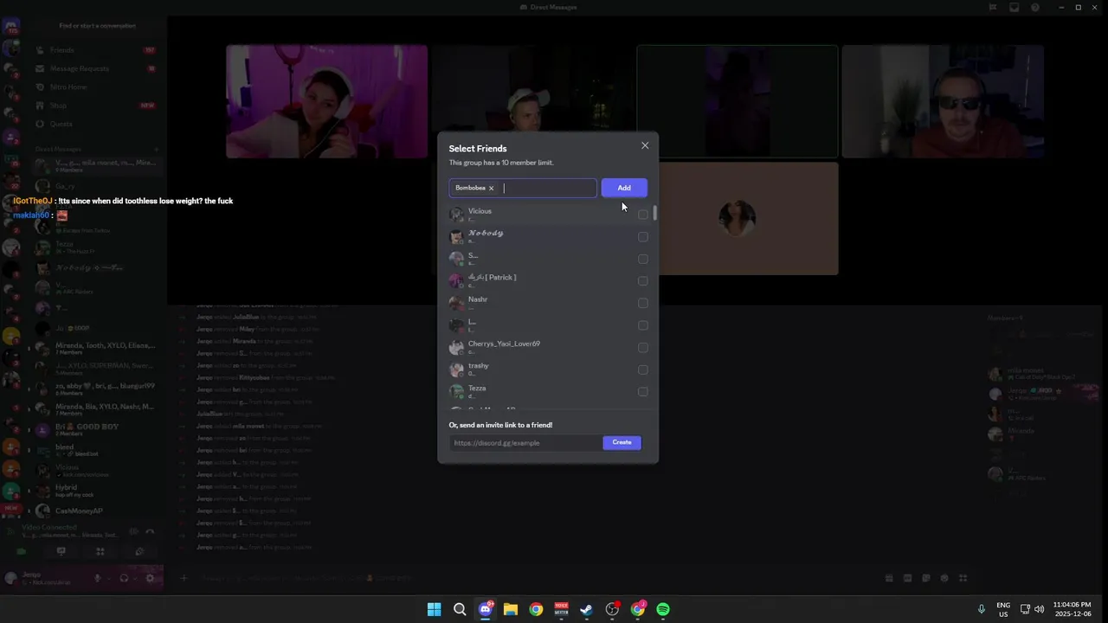Open the soundboard icon in voice panel
Screen dimensions: 1108x623
[x=139, y=551]
